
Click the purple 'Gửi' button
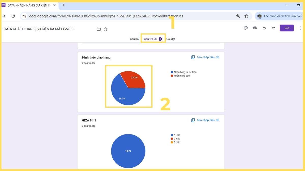tap(287, 28)
